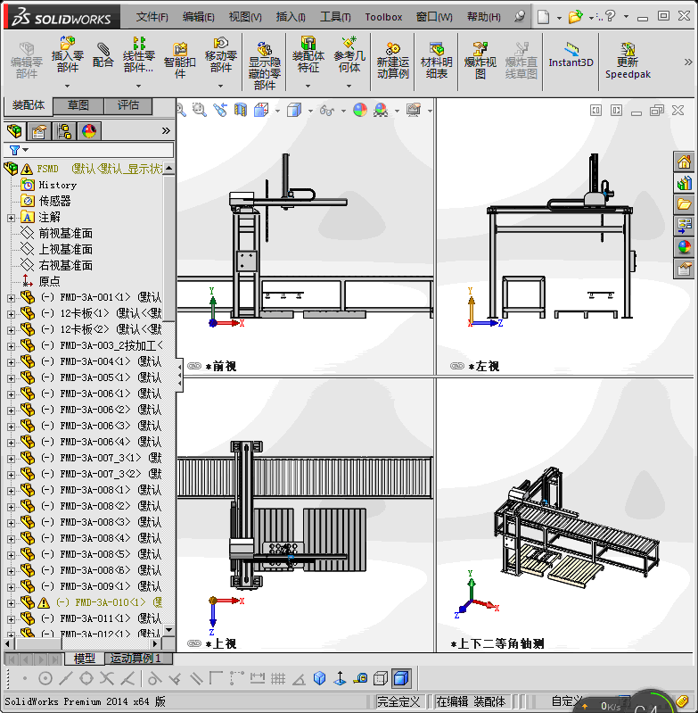Open dropdown under Insert Components button

click(67, 86)
